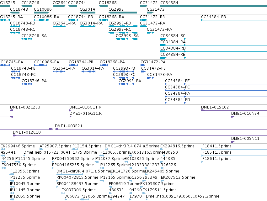Click transcript CG31472-RB

point(144,20)
